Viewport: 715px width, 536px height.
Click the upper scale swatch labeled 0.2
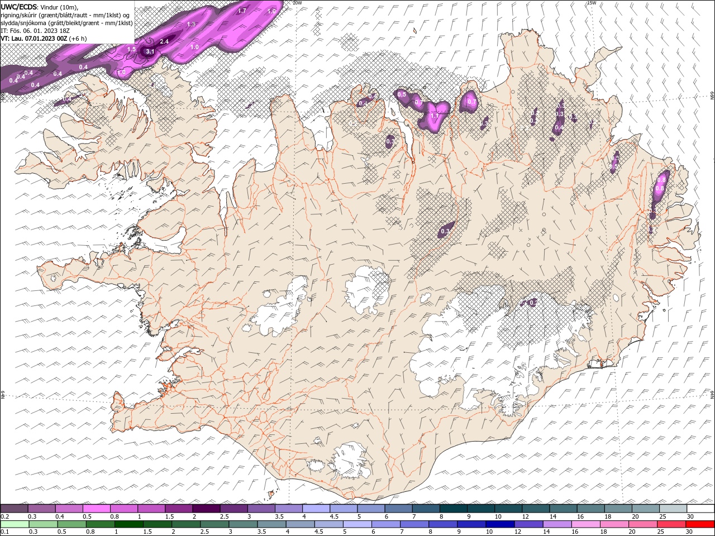pos(14,509)
